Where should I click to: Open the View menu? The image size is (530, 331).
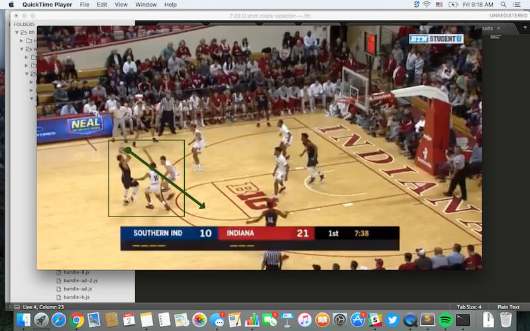(121, 5)
